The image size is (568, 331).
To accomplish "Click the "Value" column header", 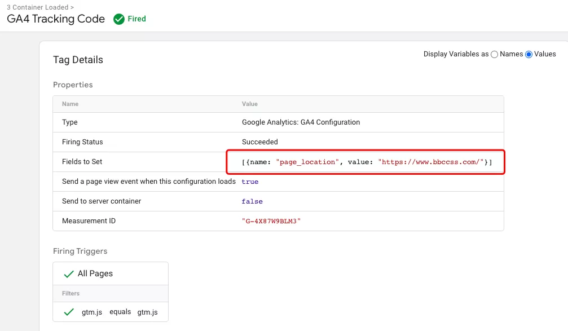I will click(x=249, y=104).
